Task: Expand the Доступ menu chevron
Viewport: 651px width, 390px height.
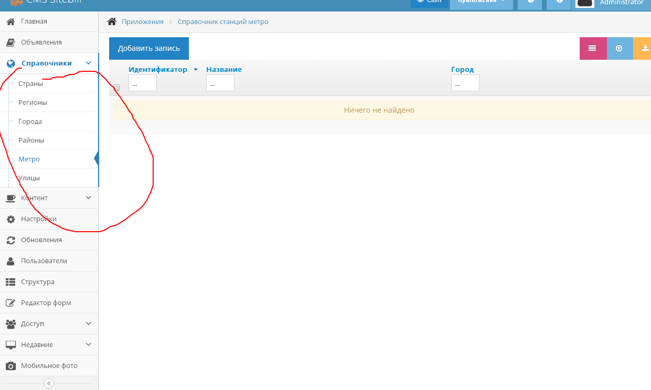Action: tap(89, 323)
